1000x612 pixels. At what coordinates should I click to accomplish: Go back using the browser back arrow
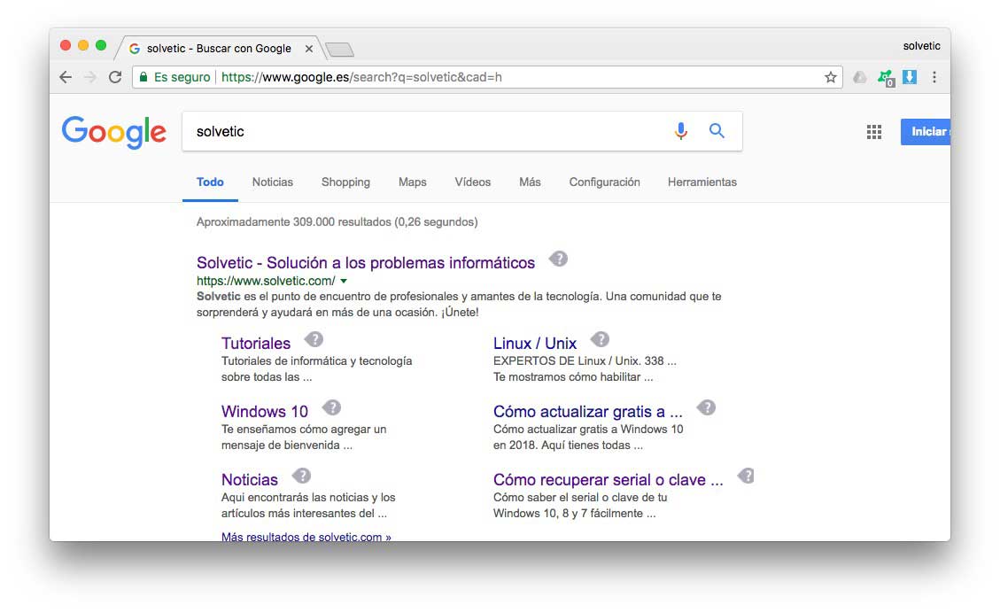click(x=66, y=77)
